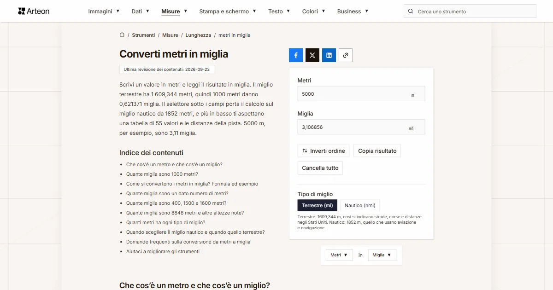
Task: Open "Domande frequenti sulla conversione" link
Action: 188,242
